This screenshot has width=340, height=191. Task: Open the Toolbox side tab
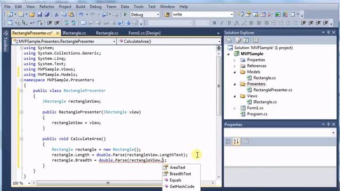point(5,41)
